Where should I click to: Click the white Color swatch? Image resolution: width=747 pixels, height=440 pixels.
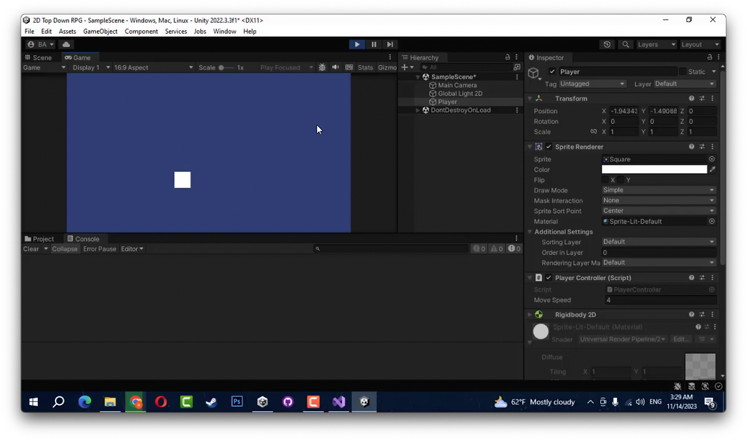pyautogui.click(x=654, y=170)
